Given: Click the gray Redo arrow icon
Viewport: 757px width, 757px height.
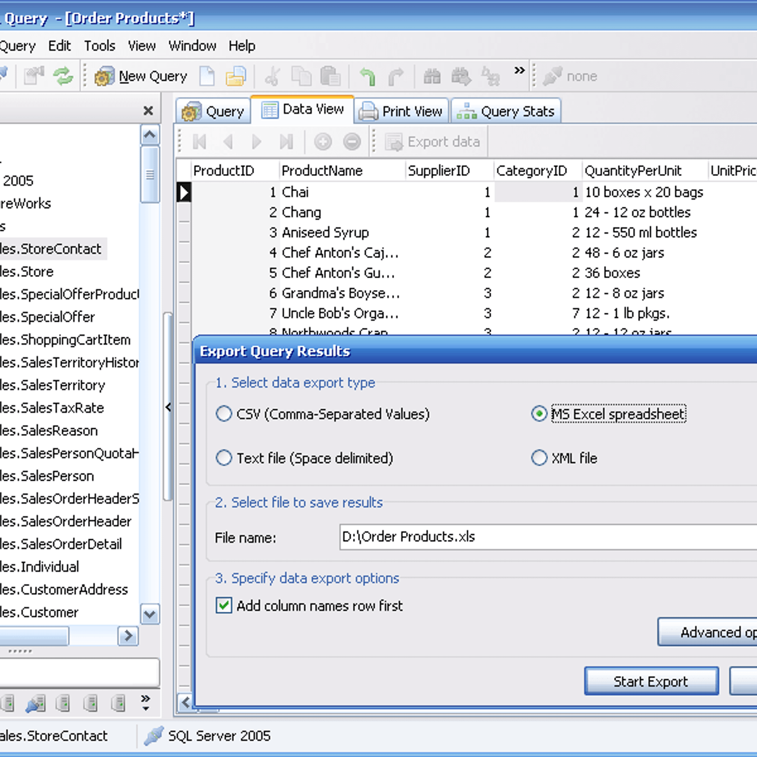Looking at the screenshot, I should pyautogui.click(x=396, y=76).
